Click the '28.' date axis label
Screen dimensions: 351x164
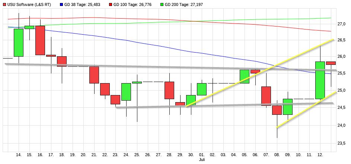(x=169, y=155)
